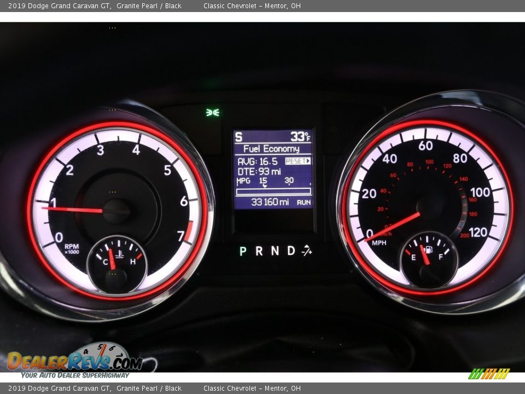Click the 'DTE: 93 mi' reading
This screenshot has height=394, width=525.
click(x=259, y=172)
